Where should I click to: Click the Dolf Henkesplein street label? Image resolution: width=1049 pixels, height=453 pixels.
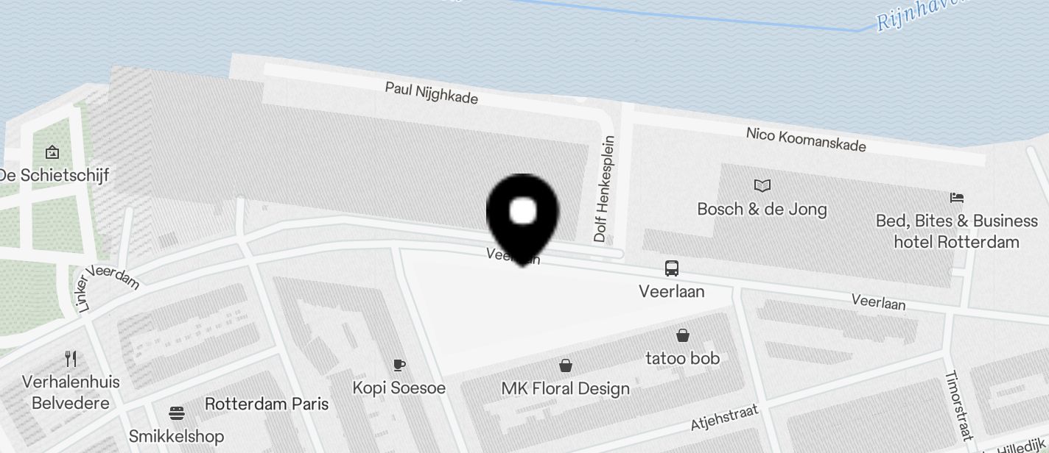pos(604,189)
